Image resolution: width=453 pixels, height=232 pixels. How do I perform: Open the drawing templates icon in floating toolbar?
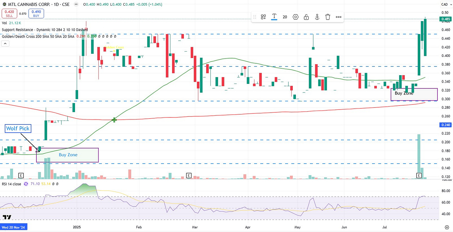coord(264,17)
